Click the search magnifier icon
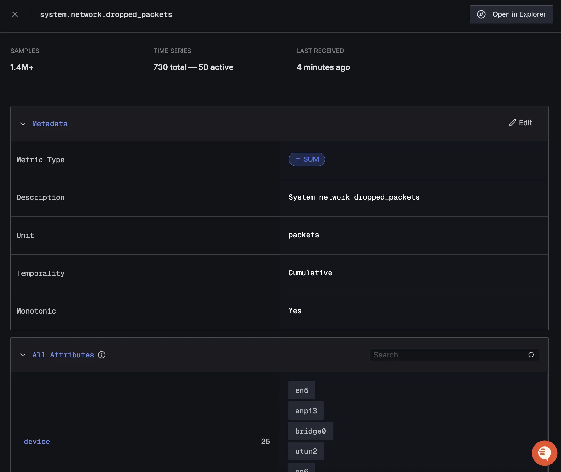Viewport: 561px width, 472px height. tap(531, 355)
